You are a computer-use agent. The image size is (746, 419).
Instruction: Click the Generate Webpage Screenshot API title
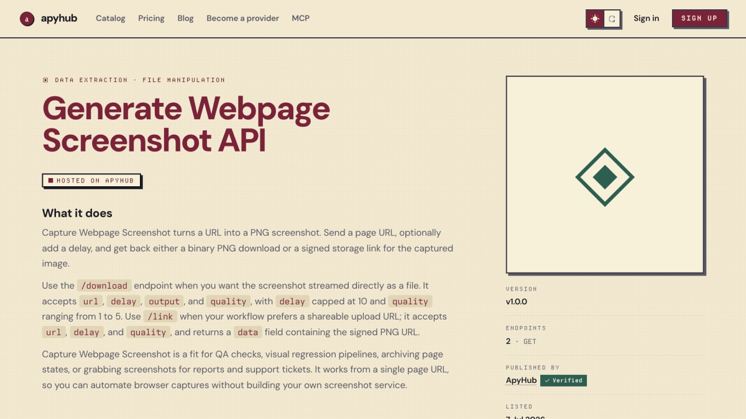[x=186, y=124]
